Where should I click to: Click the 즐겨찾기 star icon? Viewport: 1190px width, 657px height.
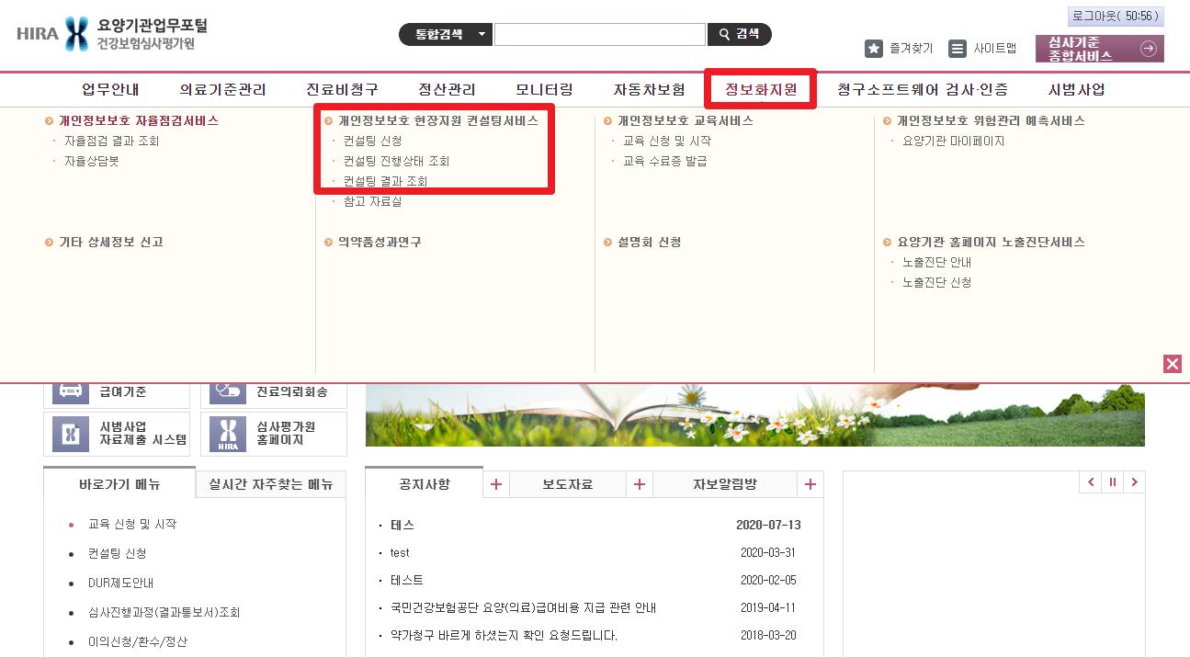(874, 49)
